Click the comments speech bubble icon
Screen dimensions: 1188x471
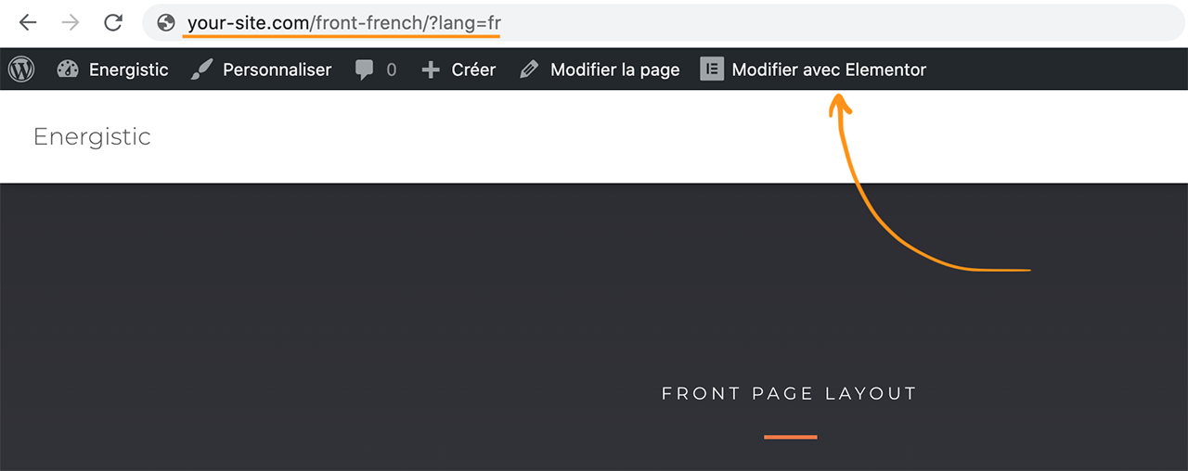(x=365, y=70)
